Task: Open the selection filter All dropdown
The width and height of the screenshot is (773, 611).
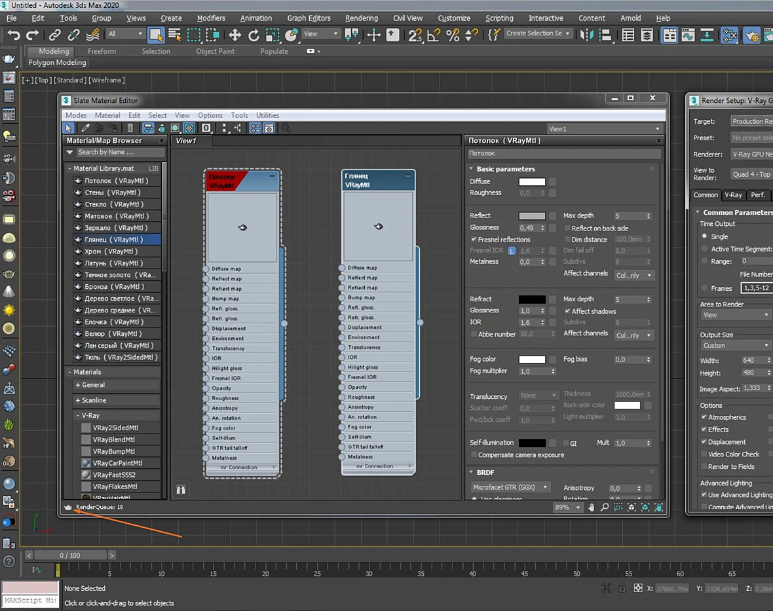Action: (x=125, y=33)
